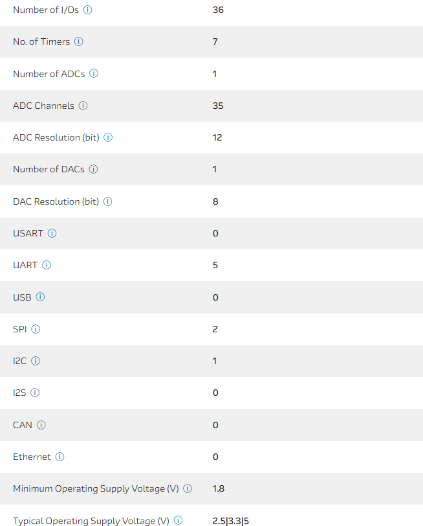Image resolution: width=423 pixels, height=526 pixels.
Task: Click the 2.5|3.3|5 voltage value
Action: click(x=230, y=520)
